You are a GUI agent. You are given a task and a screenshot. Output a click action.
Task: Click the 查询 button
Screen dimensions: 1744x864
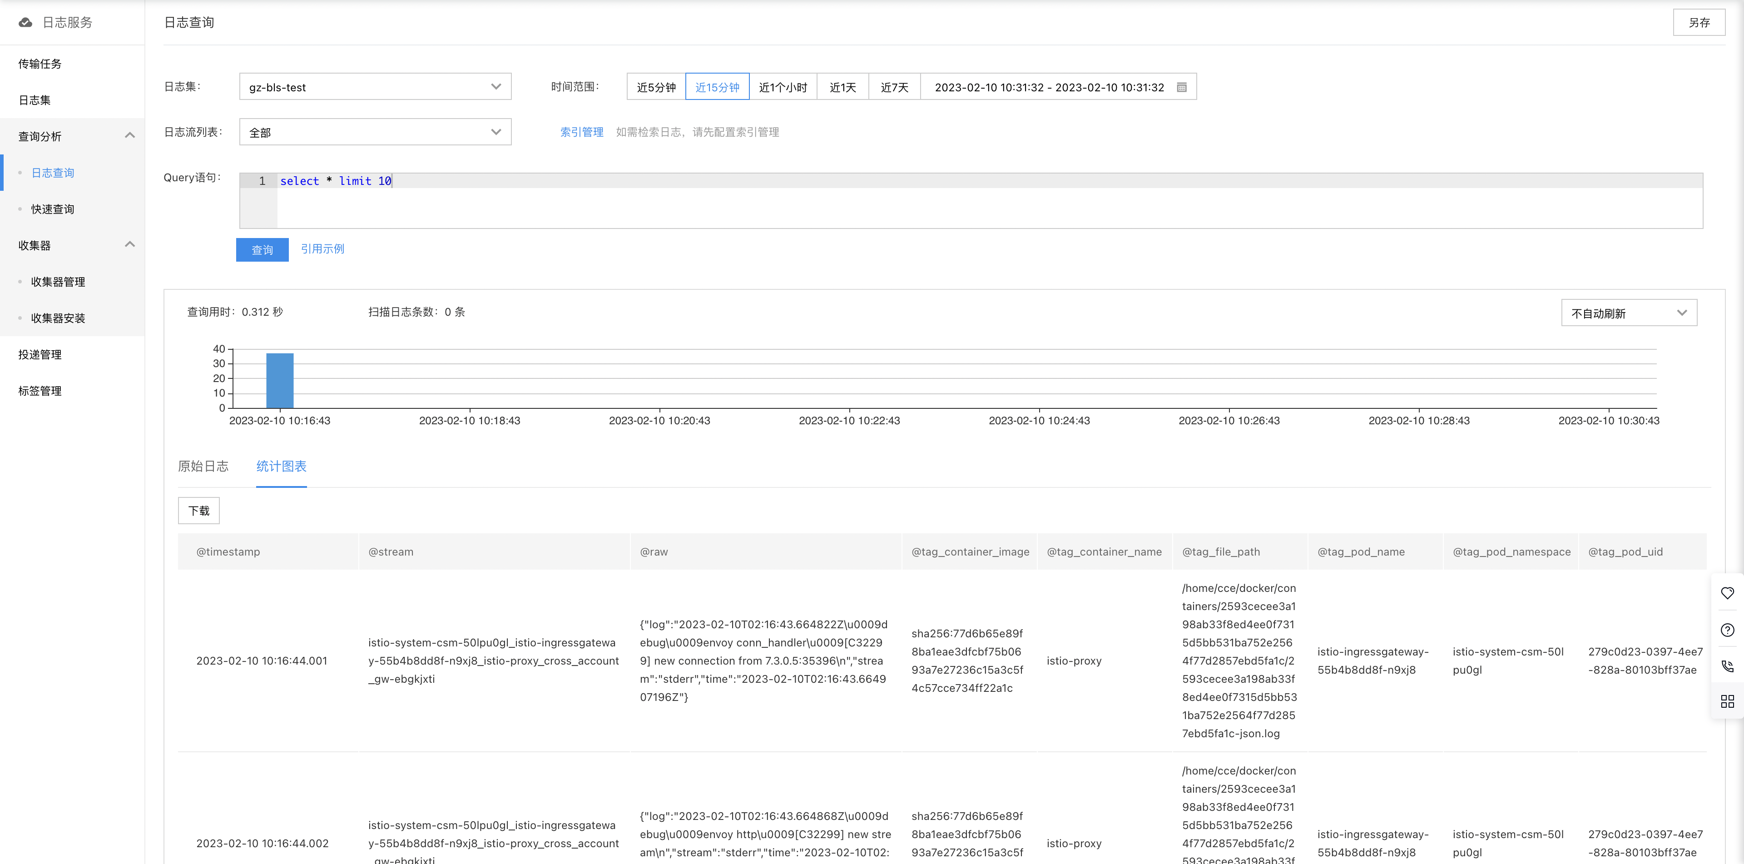click(262, 250)
